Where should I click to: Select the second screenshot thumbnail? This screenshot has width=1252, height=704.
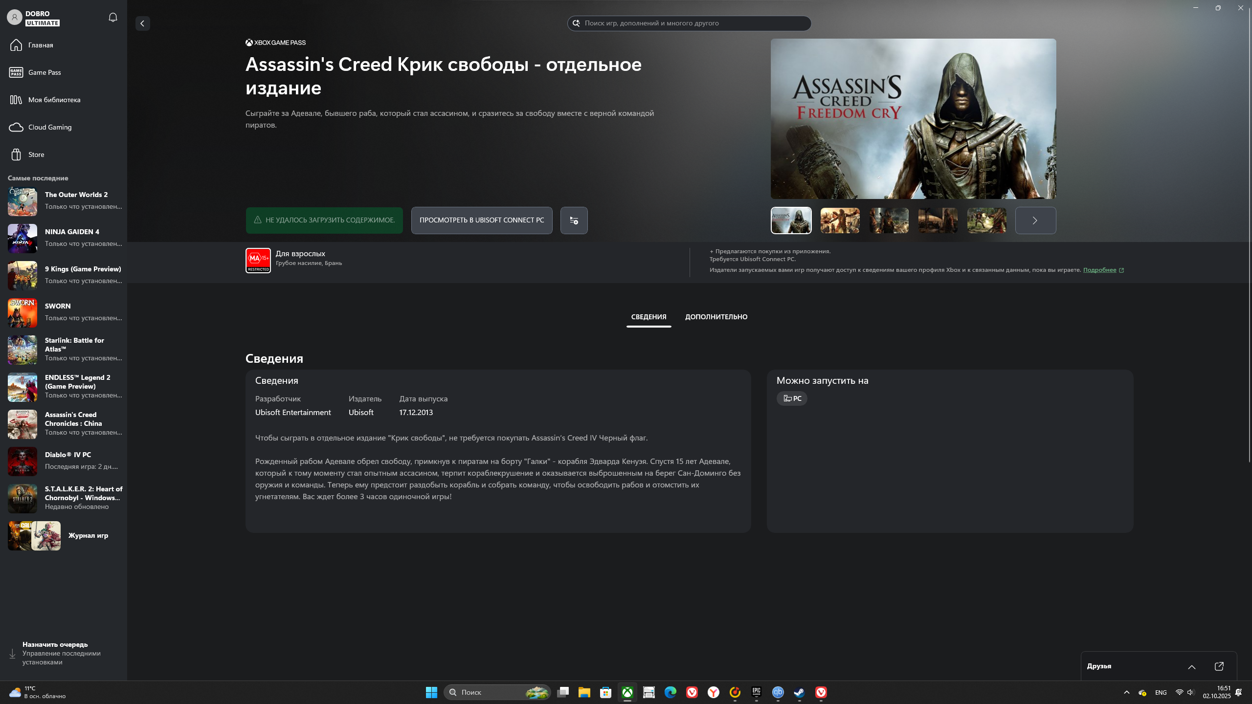[840, 220]
